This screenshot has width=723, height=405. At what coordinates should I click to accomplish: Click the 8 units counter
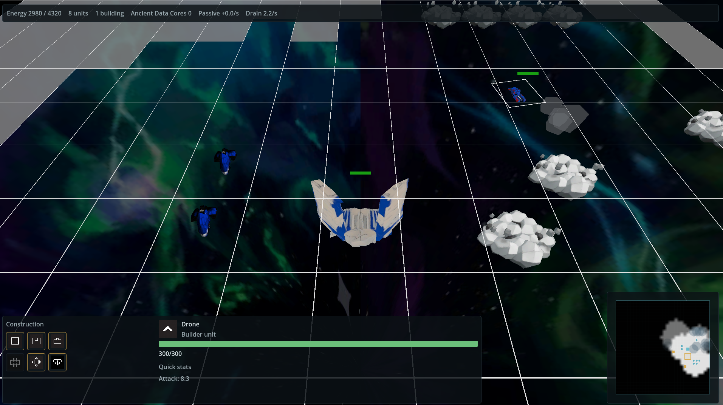point(78,13)
